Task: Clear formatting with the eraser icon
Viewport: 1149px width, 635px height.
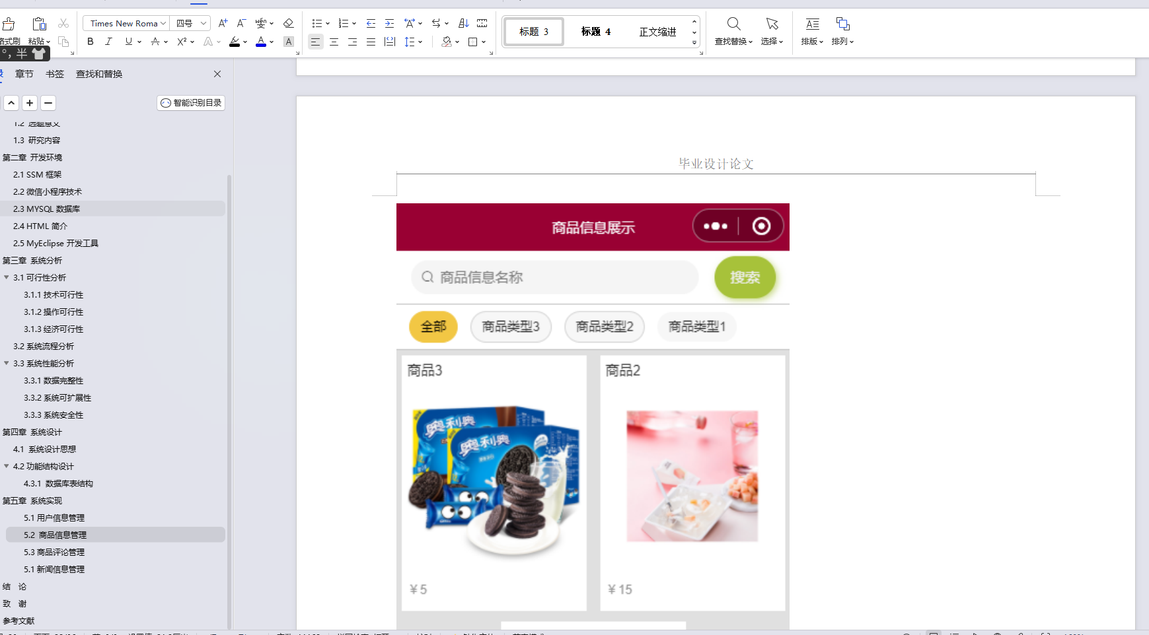Action: (x=288, y=23)
